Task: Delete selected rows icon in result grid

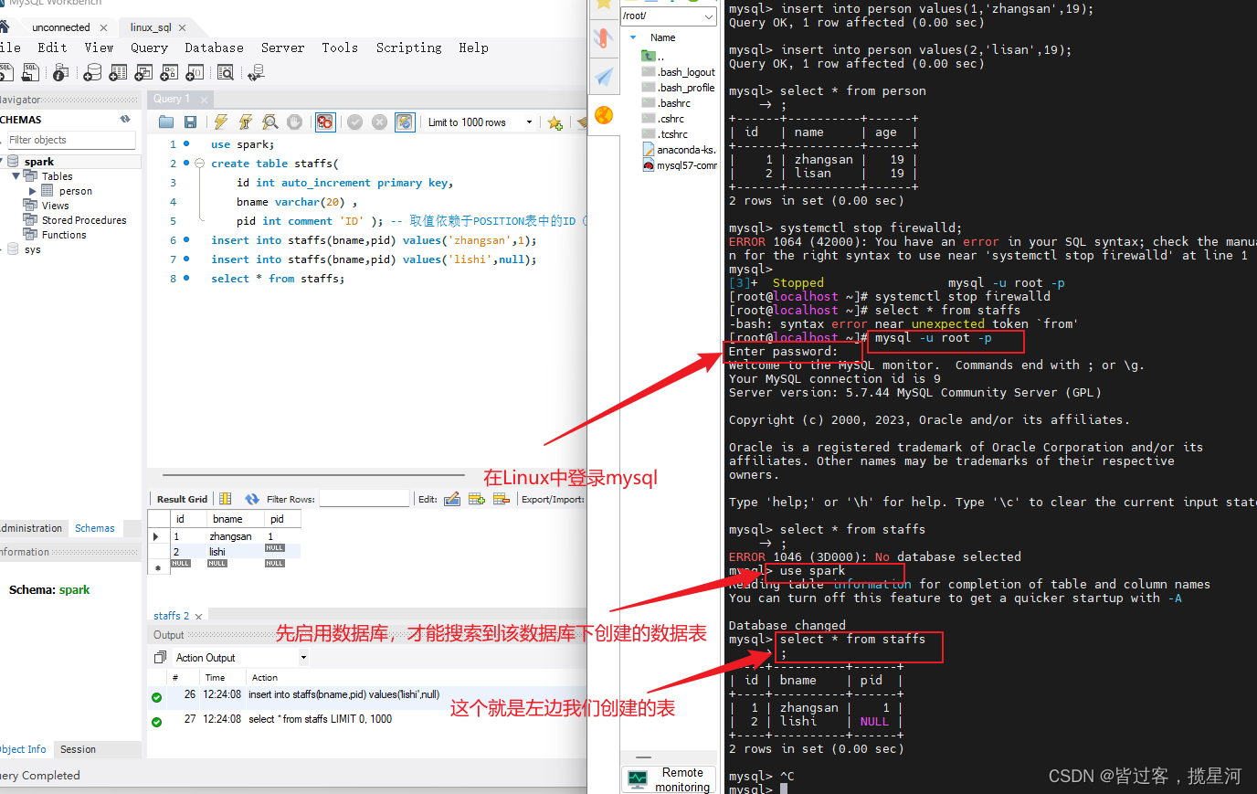Action: pyautogui.click(x=501, y=499)
